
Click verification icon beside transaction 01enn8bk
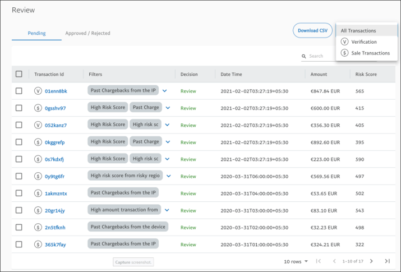[38, 91]
